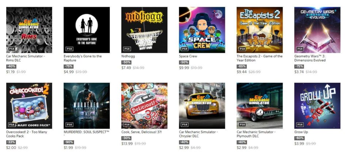Screen dimensions: 345x153
Task: Click the -65% badge under The Escapists 2
Action: click(x=242, y=66)
